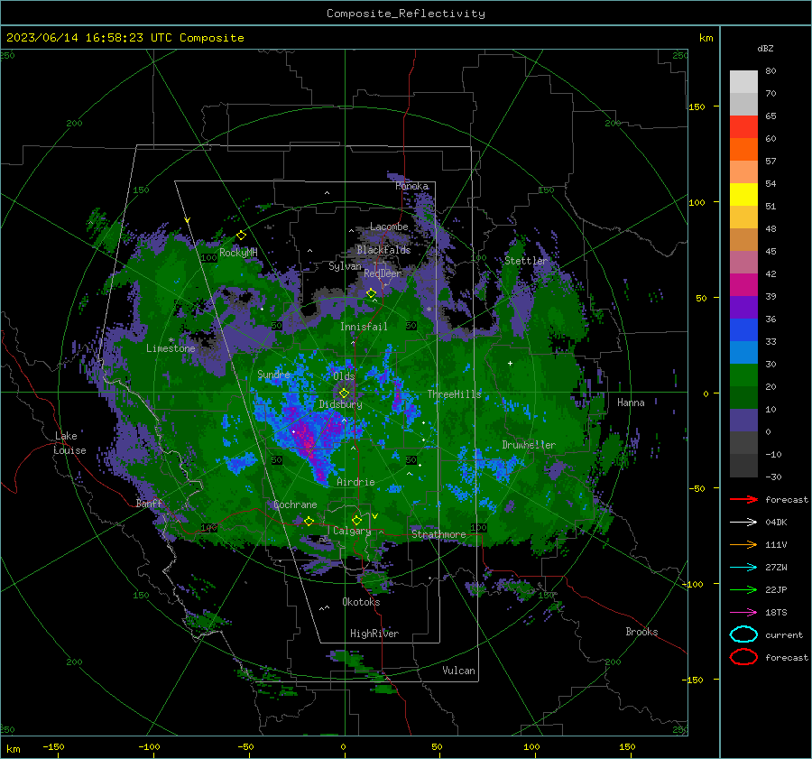
Task: Click the cyan current ellipse legend icon
Action: (743, 634)
